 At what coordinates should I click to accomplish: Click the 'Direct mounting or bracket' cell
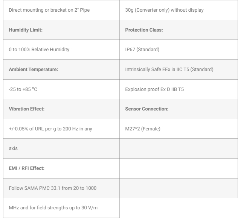point(49,10)
